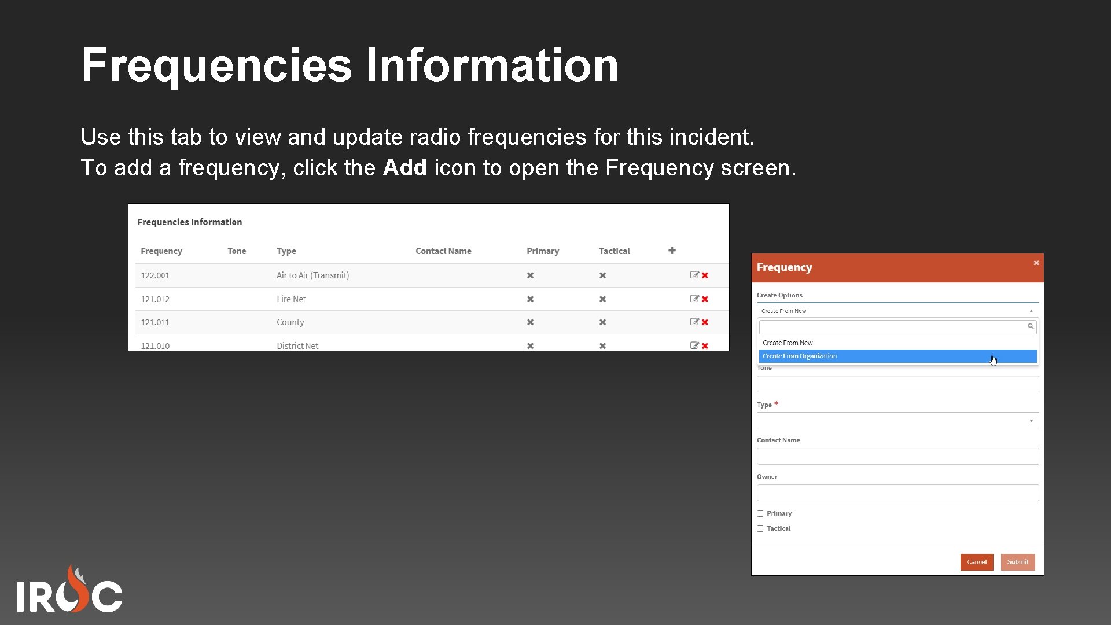Click the delete icon for District Net frequency
Viewport: 1111px width, 625px height.
(704, 345)
